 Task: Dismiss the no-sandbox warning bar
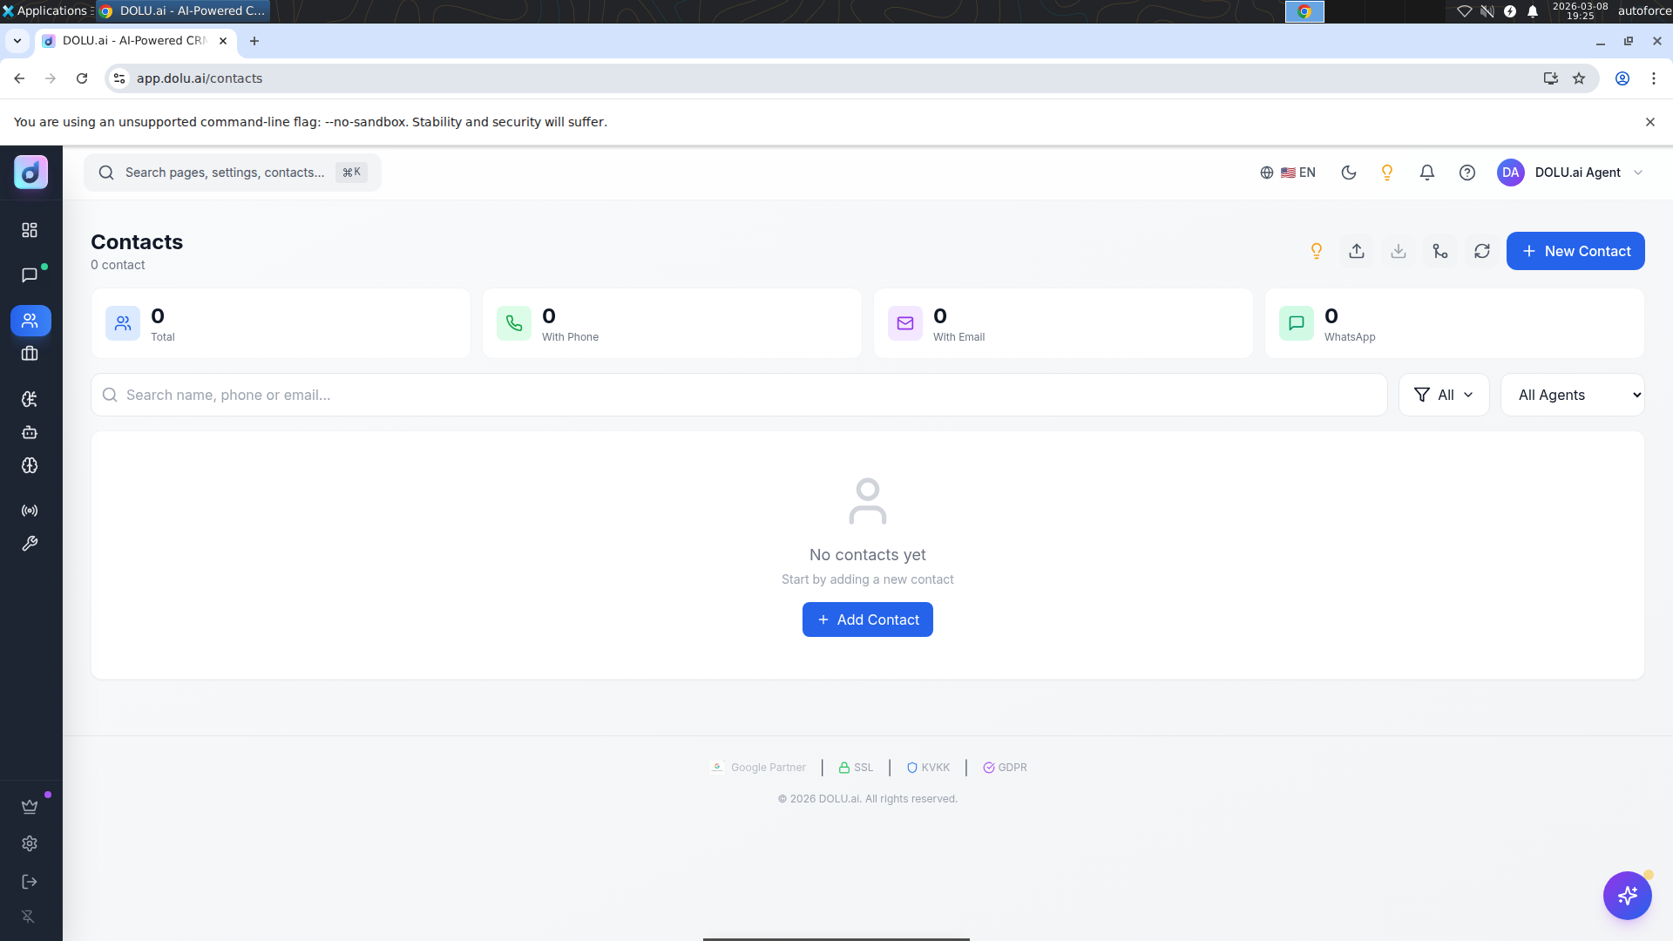(x=1650, y=122)
